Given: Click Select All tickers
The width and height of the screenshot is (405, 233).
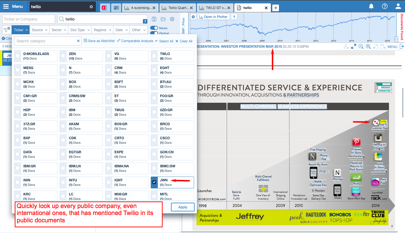Looking at the screenshot, I should click(x=164, y=41).
